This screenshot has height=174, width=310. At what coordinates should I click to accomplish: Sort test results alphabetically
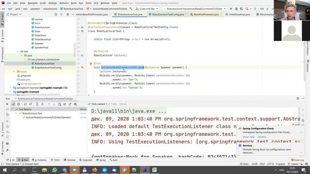pos(25,104)
